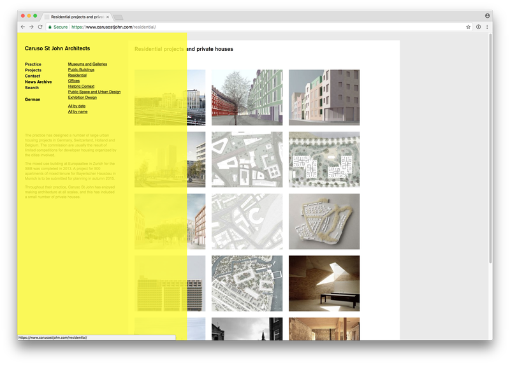Open the News Archive menu item
510x365 pixels.
click(38, 82)
